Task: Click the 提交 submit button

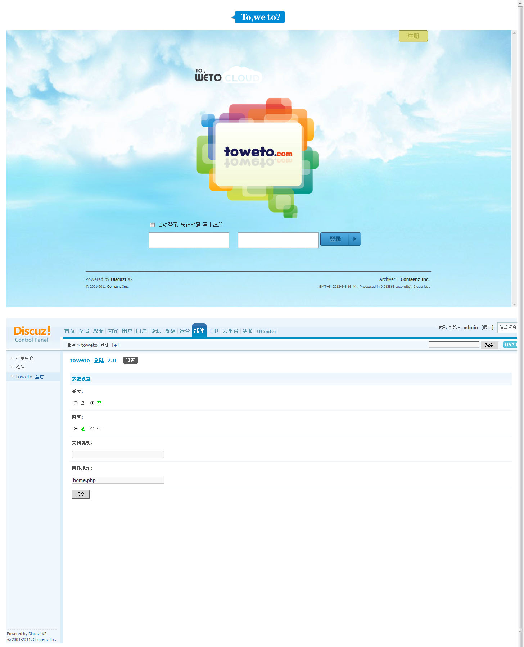Action: tap(81, 495)
